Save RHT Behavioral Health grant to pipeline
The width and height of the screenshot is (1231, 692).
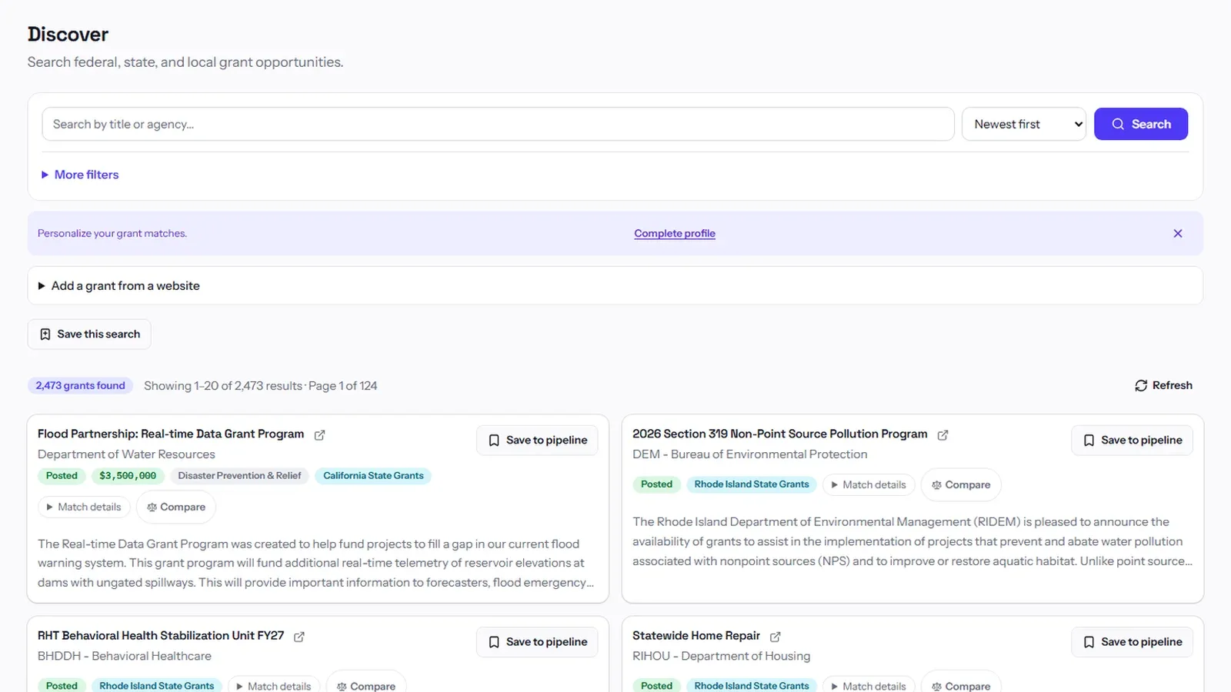coord(537,642)
